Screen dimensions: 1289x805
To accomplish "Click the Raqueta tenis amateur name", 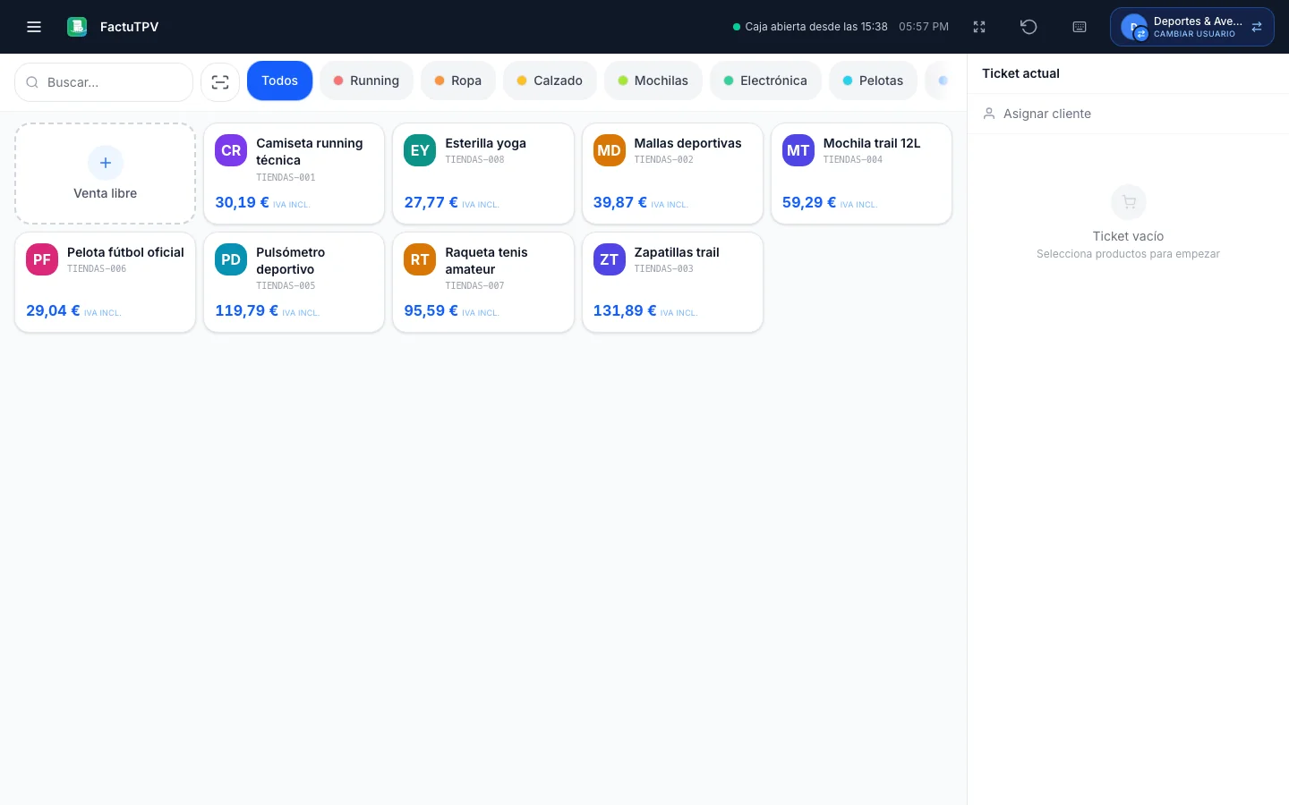I will [486, 260].
